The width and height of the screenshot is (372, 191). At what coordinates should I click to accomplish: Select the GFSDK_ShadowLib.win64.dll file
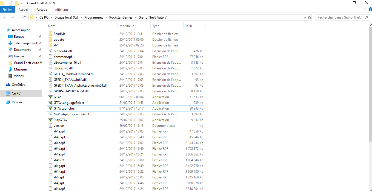pos(74,74)
